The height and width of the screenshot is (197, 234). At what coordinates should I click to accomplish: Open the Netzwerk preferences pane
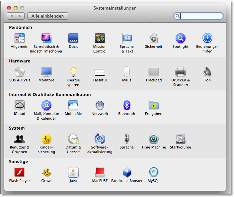pos(100,106)
